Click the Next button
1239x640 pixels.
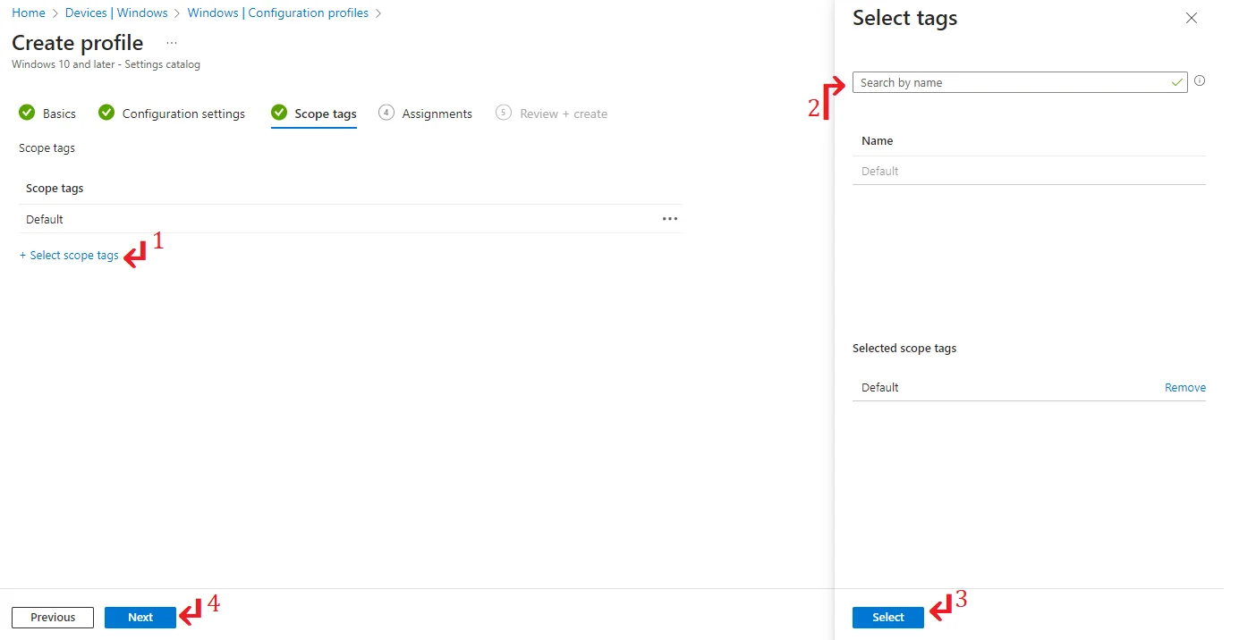[140, 618]
